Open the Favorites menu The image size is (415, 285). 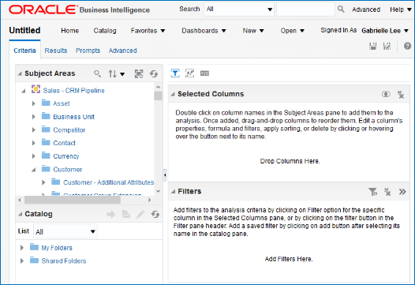[x=148, y=31]
